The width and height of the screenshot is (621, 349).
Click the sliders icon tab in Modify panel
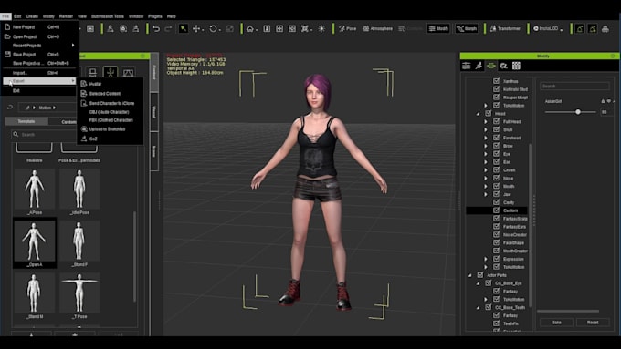pos(466,66)
